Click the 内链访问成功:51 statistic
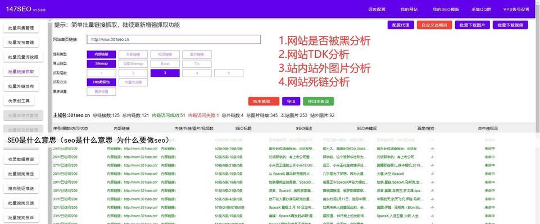Viewport: 540px width, 224px height. [169, 115]
